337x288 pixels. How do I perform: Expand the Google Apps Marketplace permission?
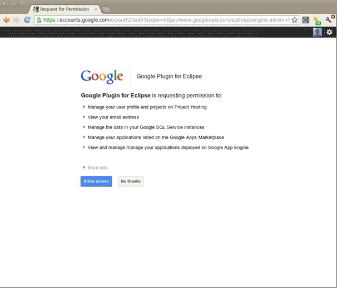tap(84, 137)
